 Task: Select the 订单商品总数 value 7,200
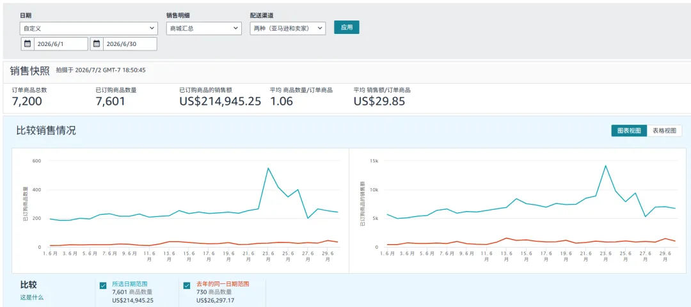tap(27, 102)
